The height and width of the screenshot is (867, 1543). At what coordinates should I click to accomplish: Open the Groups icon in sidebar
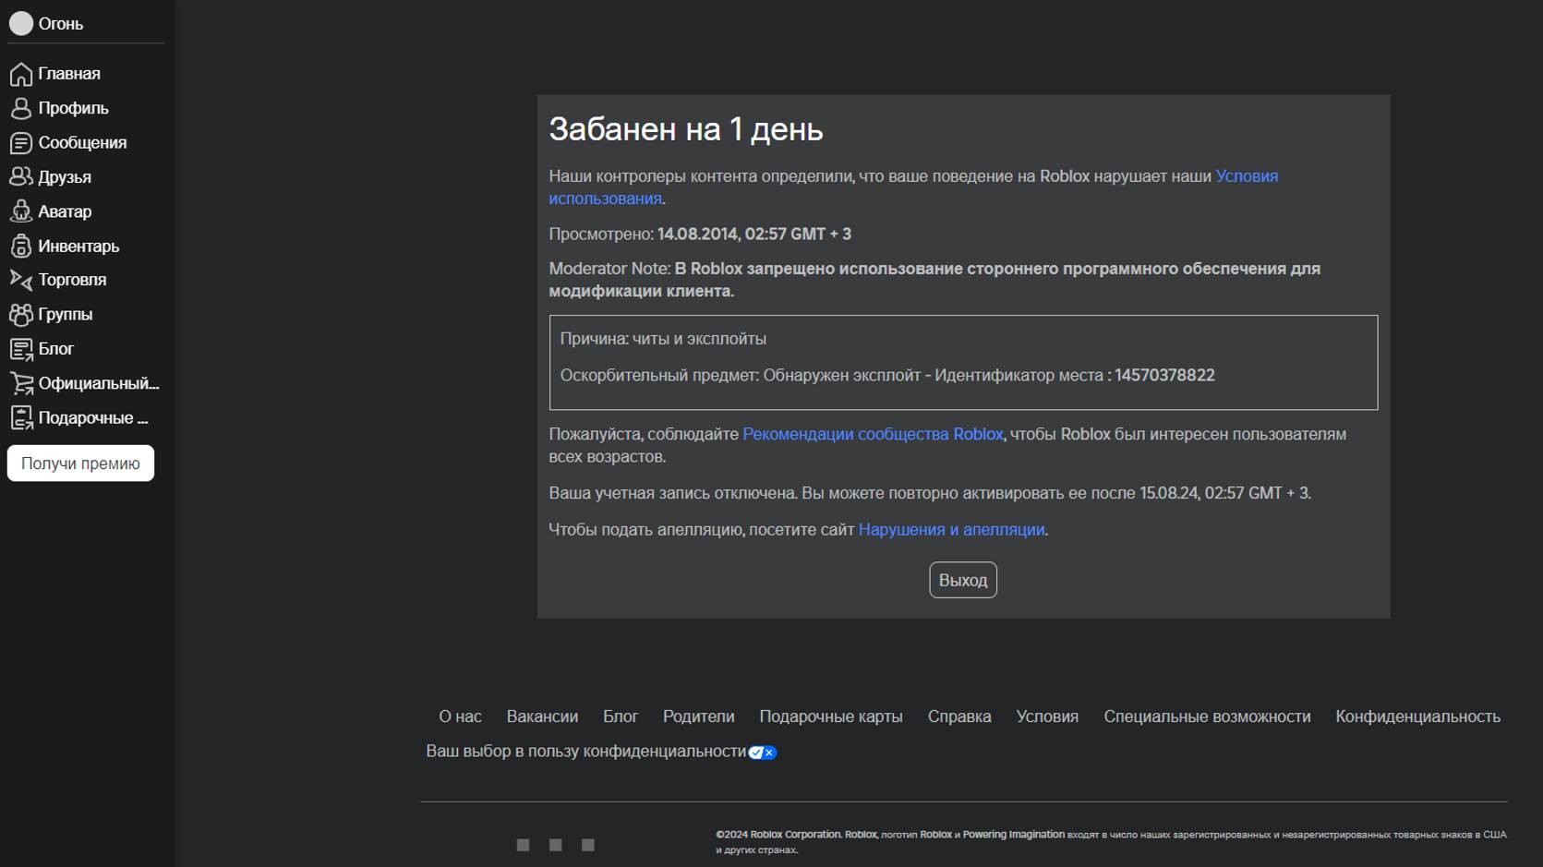click(20, 315)
